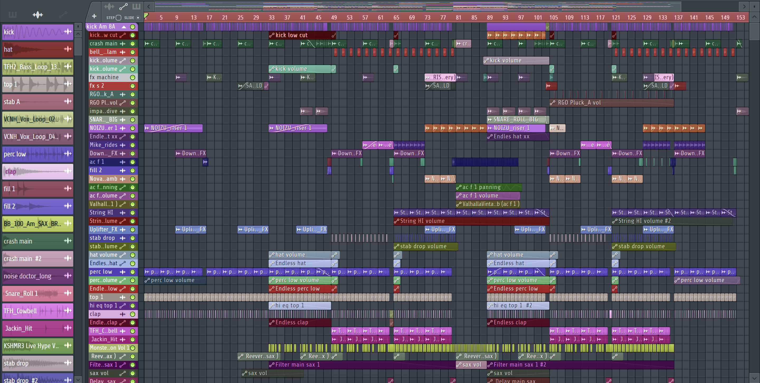Select the SNARE_ROLL_BIG audio clip
760x383 pixels.
click(518, 120)
